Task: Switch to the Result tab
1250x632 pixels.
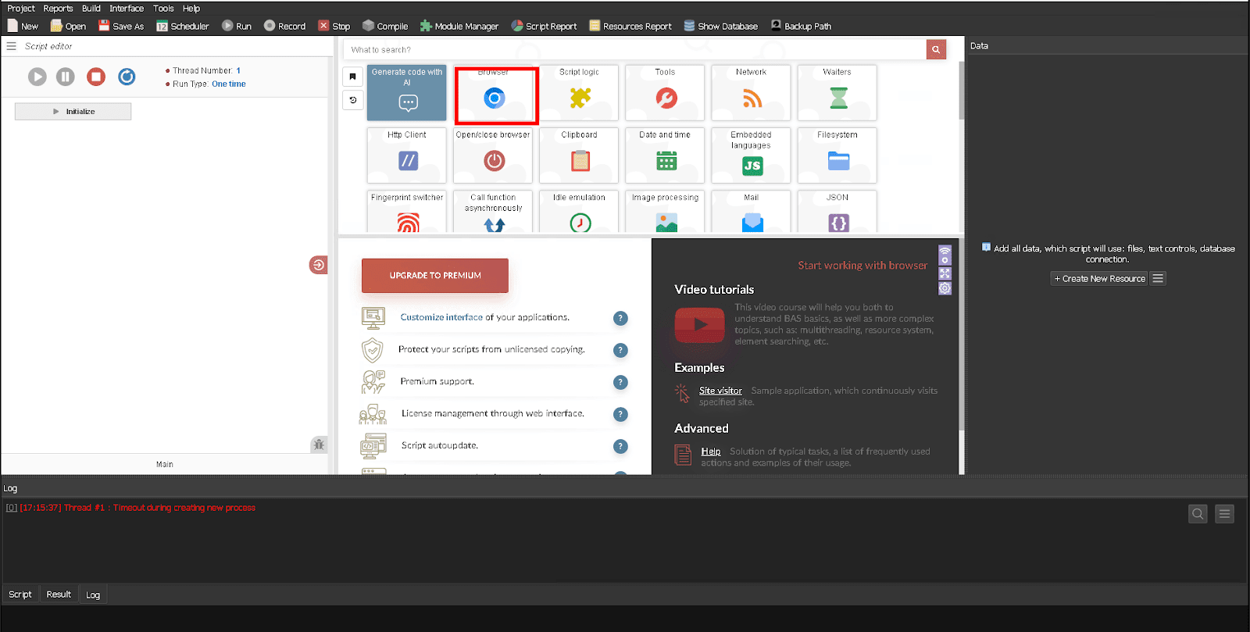Action: [59, 595]
